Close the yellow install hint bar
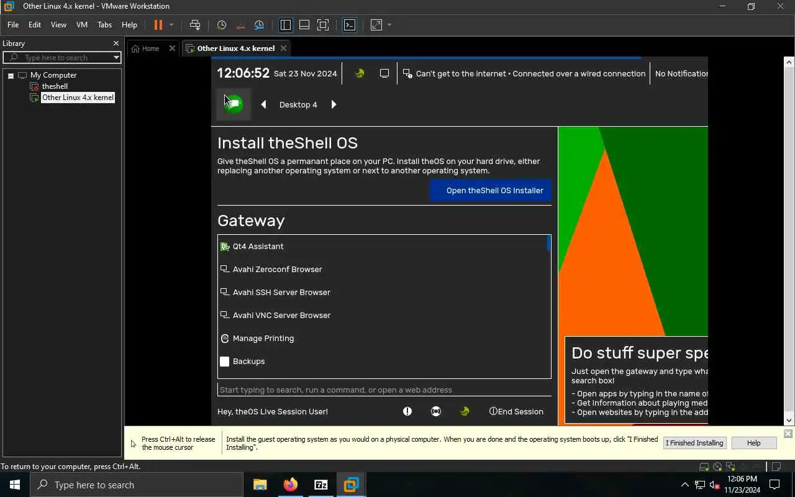Viewport: 795px width, 497px height. (788, 434)
